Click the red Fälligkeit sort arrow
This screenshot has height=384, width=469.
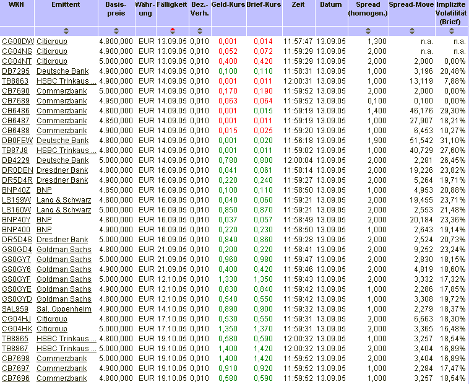pyautogui.click(x=173, y=31)
